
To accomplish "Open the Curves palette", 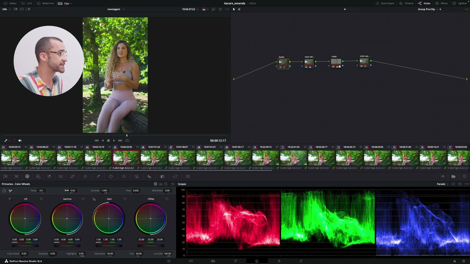I will click(72, 176).
